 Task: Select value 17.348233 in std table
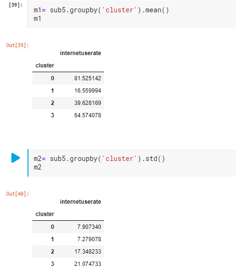click(87, 252)
